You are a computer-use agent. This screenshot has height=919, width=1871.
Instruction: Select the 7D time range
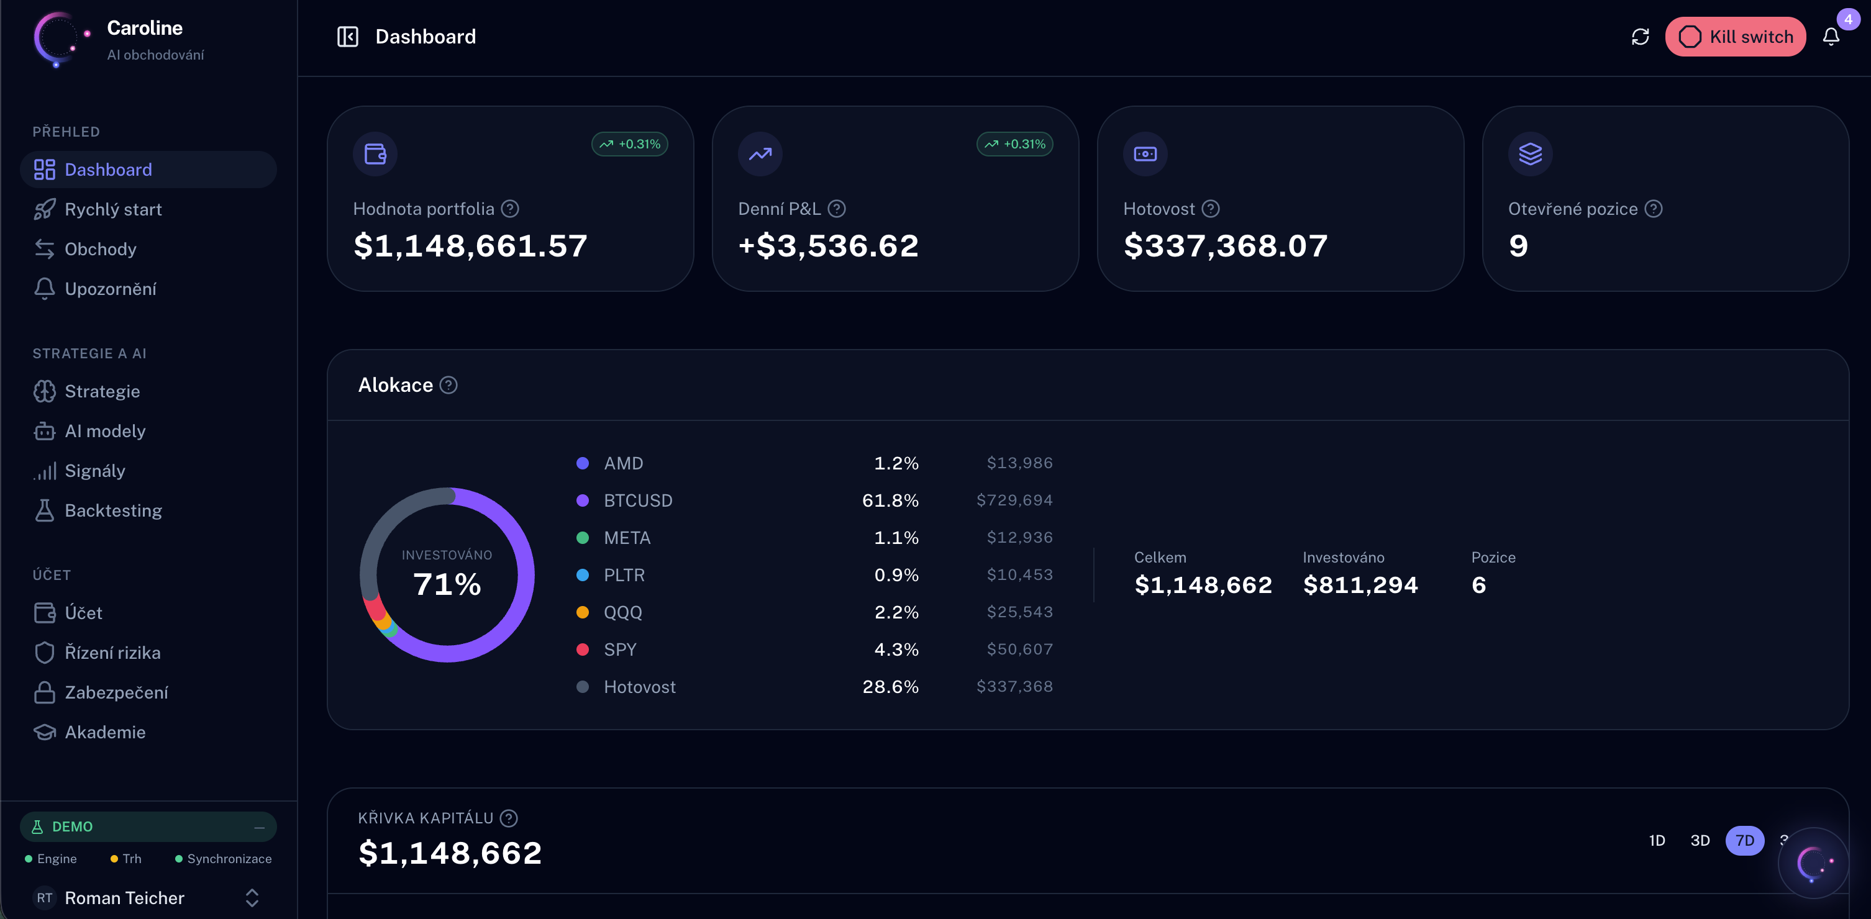coord(1745,841)
